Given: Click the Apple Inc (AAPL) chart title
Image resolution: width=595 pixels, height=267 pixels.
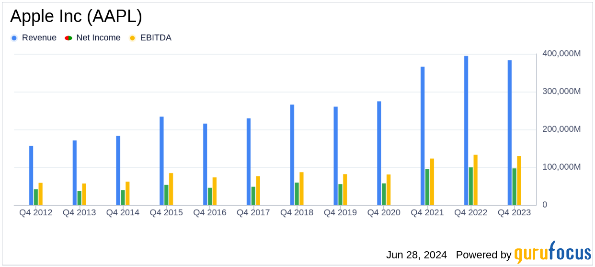Looking at the screenshot, I should pyautogui.click(x=76, y=17).
